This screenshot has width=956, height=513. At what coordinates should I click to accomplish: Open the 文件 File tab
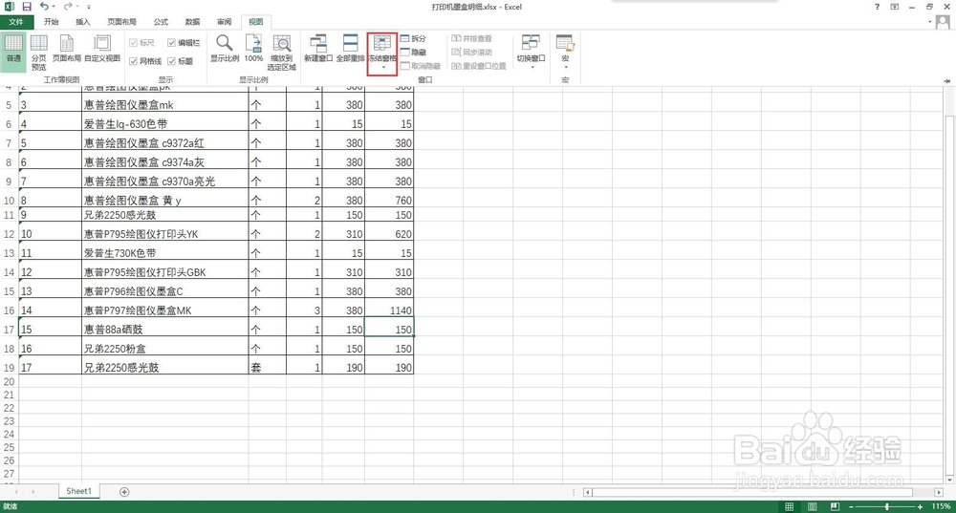[16, 22]
